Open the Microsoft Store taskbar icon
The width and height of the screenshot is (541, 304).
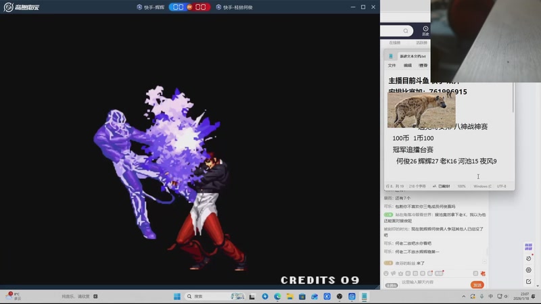tap(302, 297)
